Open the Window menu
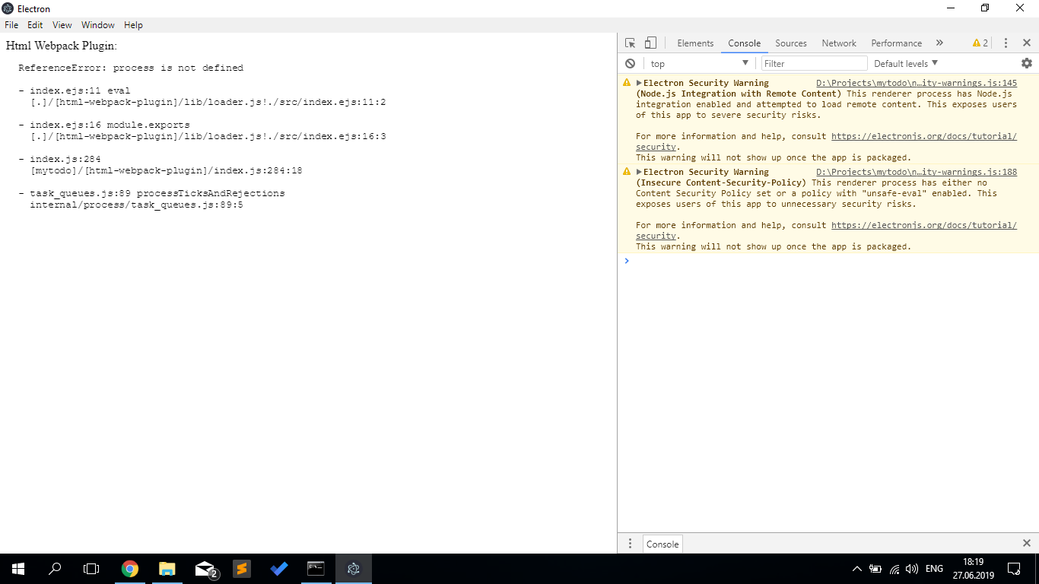The height and width of the screenshot is (584, 1039). click(98, 25)
